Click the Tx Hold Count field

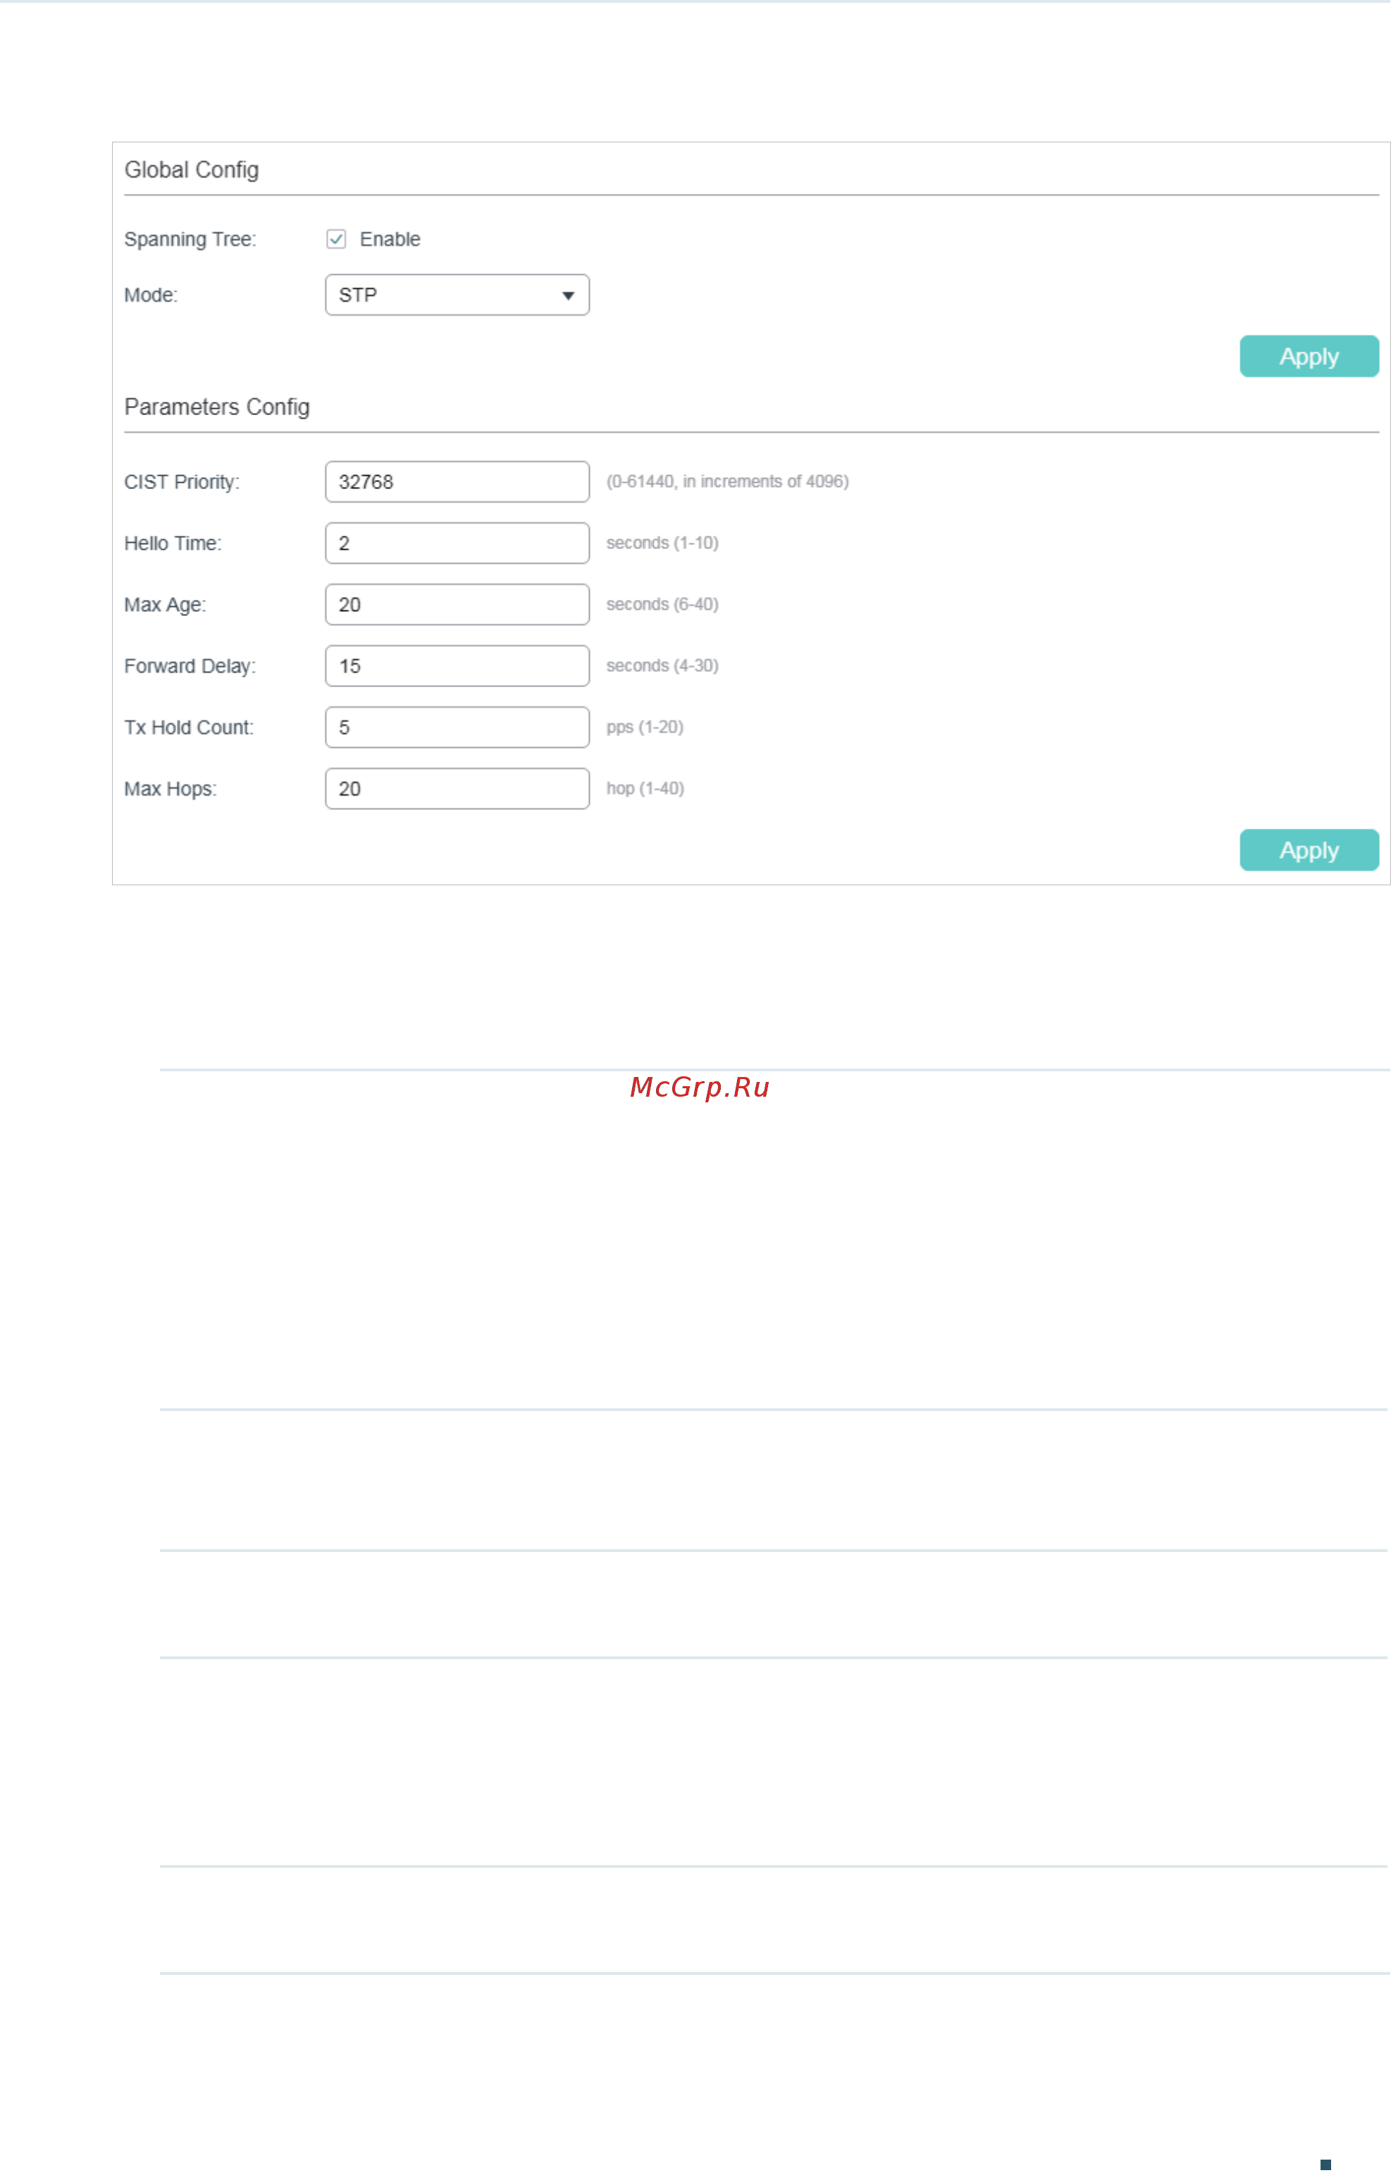pos(457,728)
